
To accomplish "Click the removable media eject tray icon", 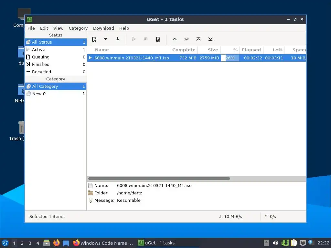I will [266, 243].
